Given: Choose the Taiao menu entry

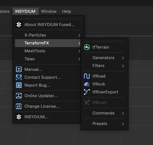Looking at the screenshot, I should (48, 59).
